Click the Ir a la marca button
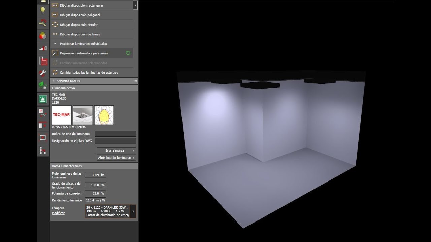Screen dimensions: 431x242 point(116,151)
